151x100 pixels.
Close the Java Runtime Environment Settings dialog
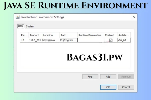134,17
